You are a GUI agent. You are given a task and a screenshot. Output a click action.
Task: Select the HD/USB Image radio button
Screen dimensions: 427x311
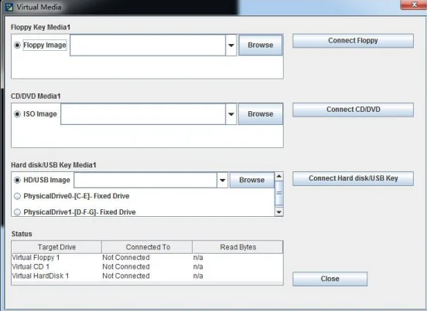tap(17, 180)
